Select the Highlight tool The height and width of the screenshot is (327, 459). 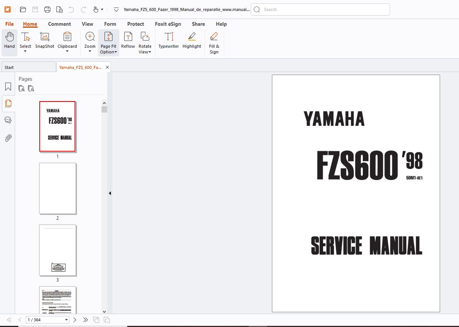[x=192, y=41]
